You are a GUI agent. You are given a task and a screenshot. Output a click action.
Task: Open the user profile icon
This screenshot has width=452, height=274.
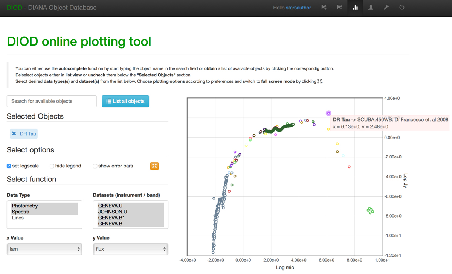click(x=371, y=8)
